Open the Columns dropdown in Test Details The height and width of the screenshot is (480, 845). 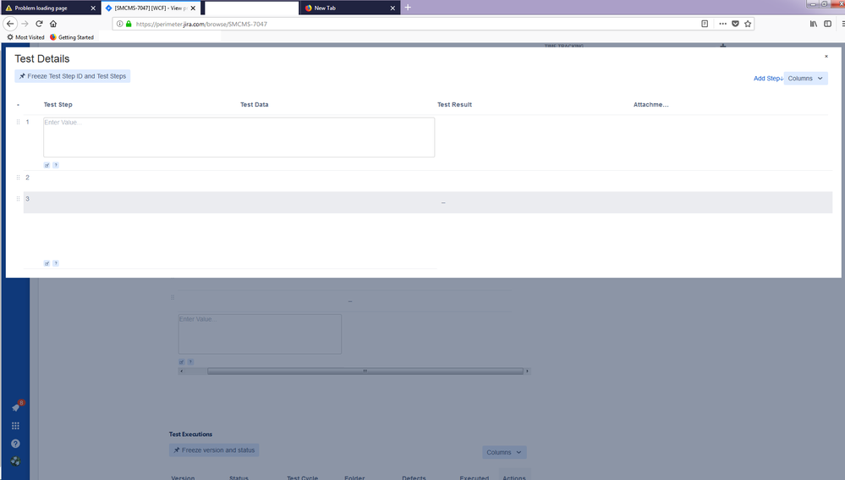(x=805, y=78)
